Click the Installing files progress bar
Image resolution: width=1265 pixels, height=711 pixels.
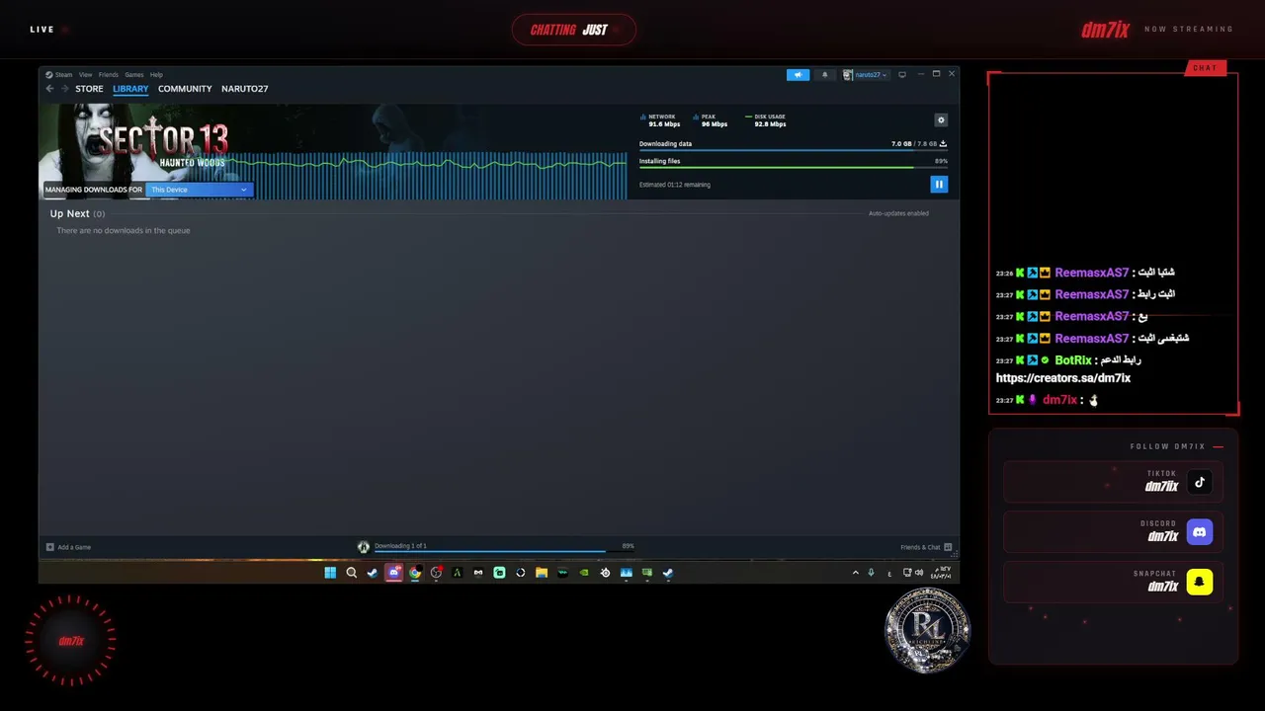click(793, 168)
